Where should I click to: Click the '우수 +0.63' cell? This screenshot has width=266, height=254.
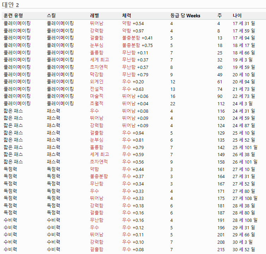click(x=133, y=89)
